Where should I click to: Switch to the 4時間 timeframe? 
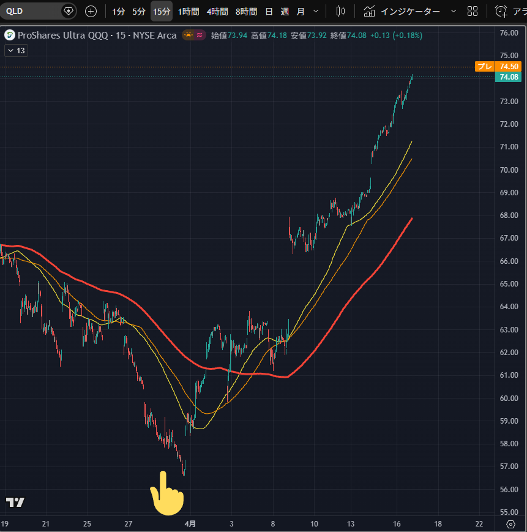[217, 12]
